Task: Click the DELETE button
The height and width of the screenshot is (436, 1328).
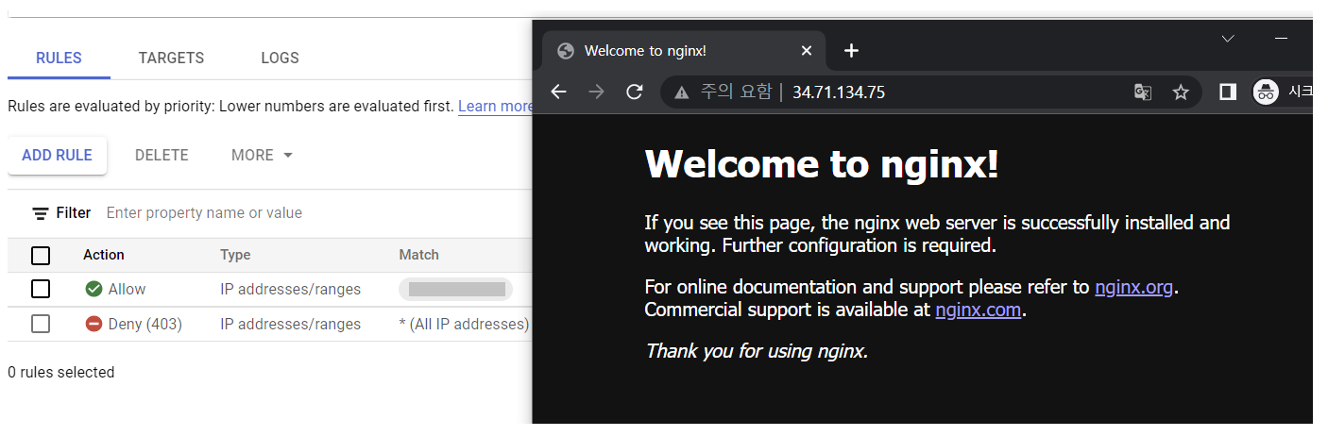Action: click(162, 155)
